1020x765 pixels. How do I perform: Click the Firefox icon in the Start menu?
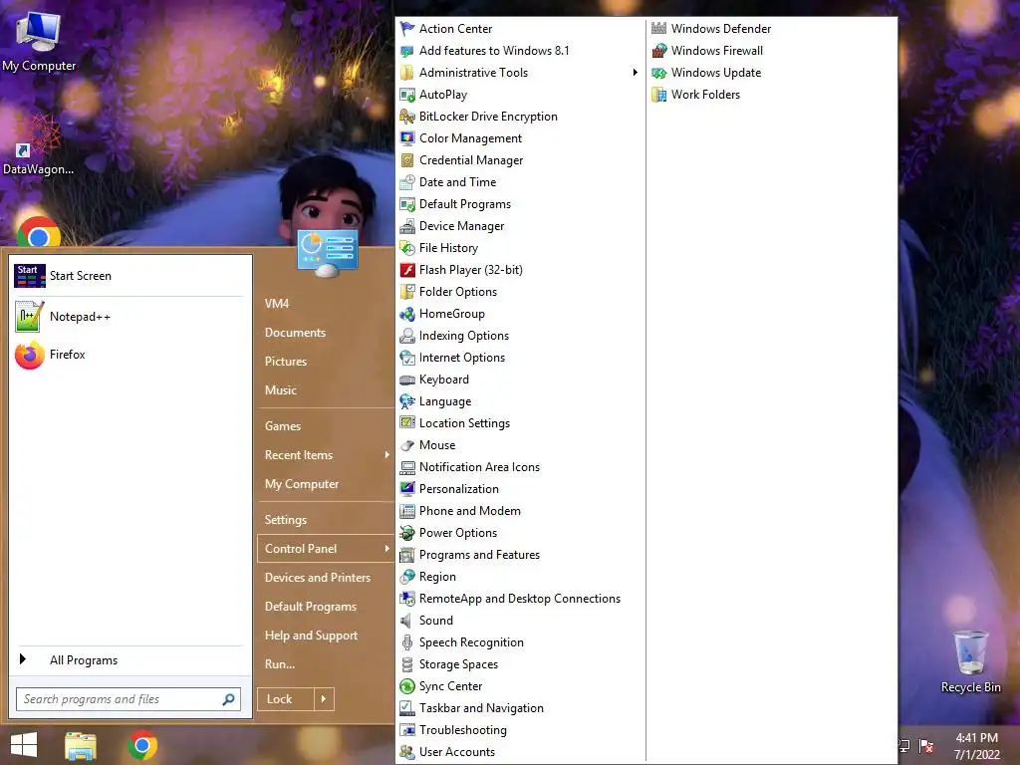pos(29,355)
